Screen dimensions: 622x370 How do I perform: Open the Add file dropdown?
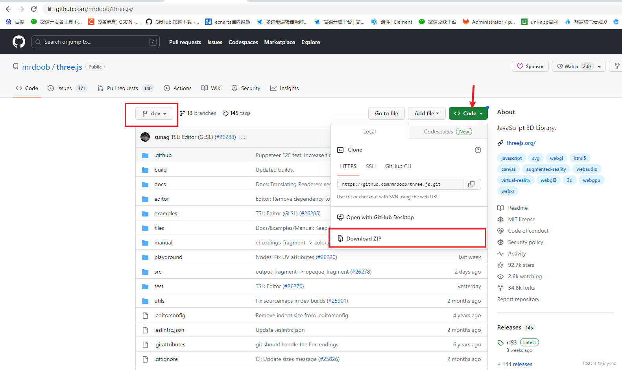tap(426, 113)
